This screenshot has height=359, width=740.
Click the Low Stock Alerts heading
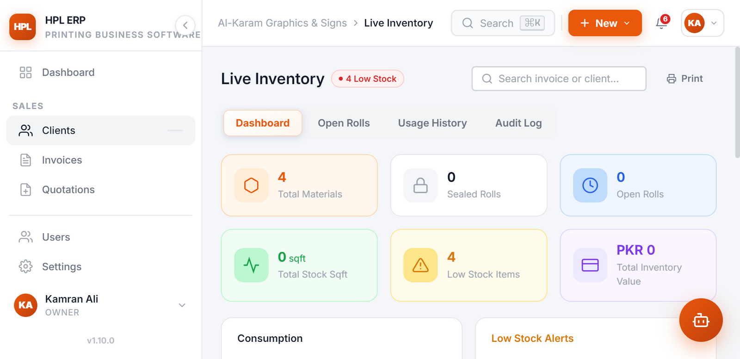532,338
